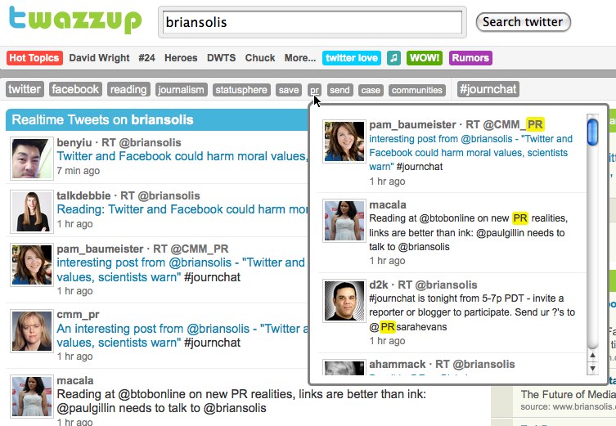The width and height of the screenshot is (616, 426).
Task: Click the Search twitter button
Action: pyautogui.click(x=523, y=22)
